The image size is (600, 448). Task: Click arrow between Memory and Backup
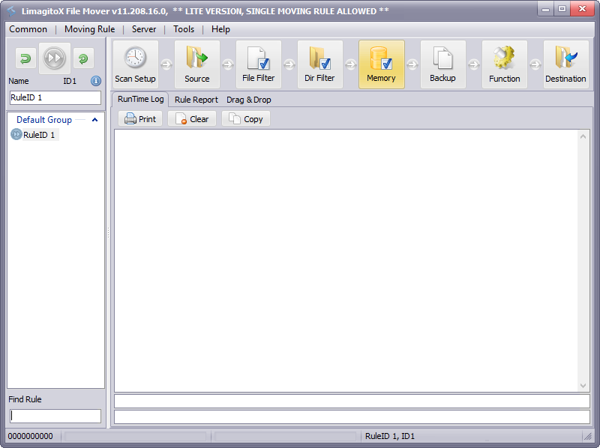[x=412, y=64]
